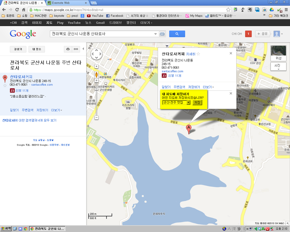Viewport: 290px width, 232px height.
Task: Click the red marker A on the map
Action: click(x=189, y=129)
